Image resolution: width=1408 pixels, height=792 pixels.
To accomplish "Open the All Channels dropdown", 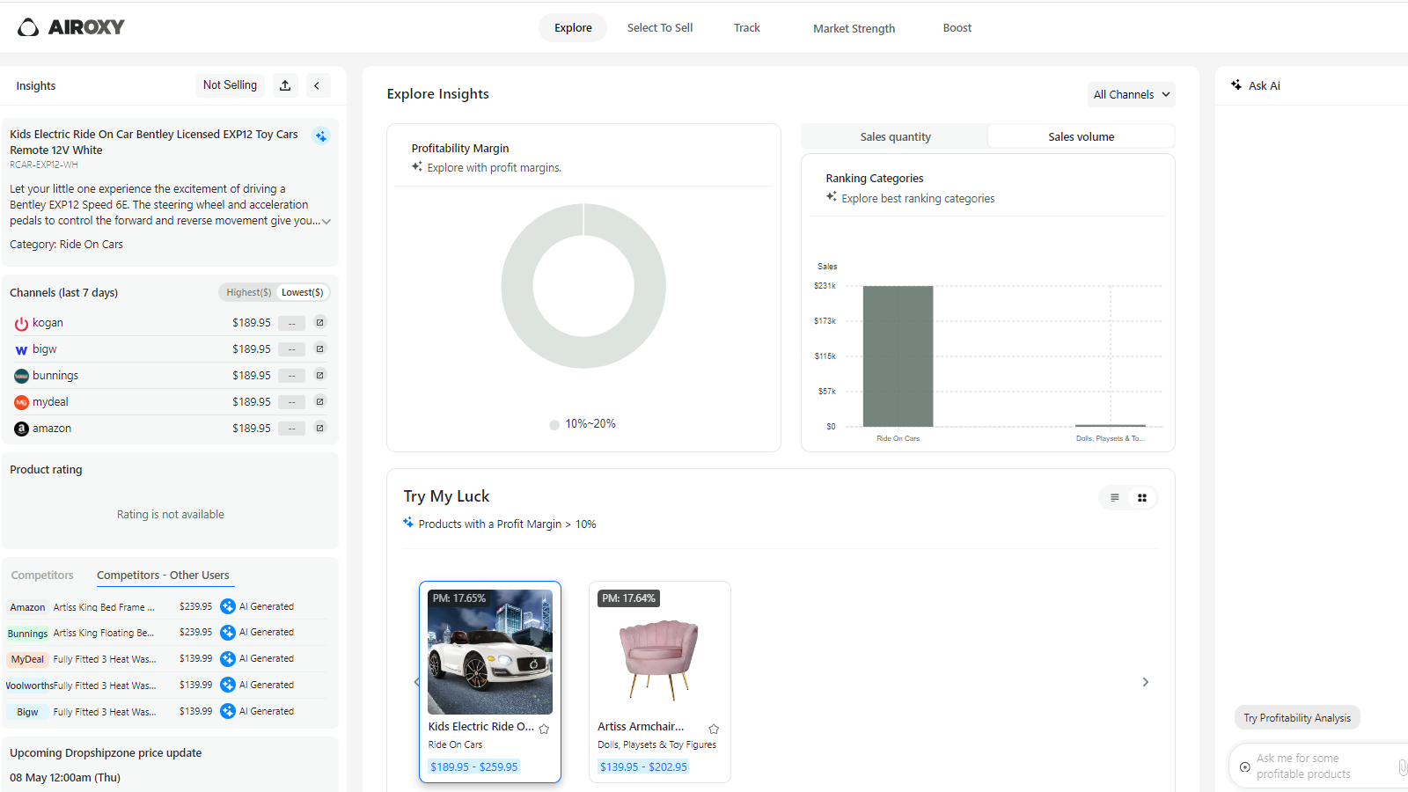I will (1132, 95).
